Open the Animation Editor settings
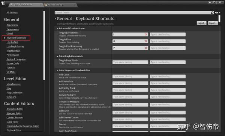225x136 pixels. coord(15,109)
